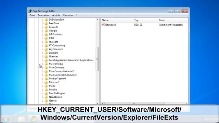The height and width of the screenshot is (123, 219).
Task: Open the Windows Start button
Action: [5, 119]
